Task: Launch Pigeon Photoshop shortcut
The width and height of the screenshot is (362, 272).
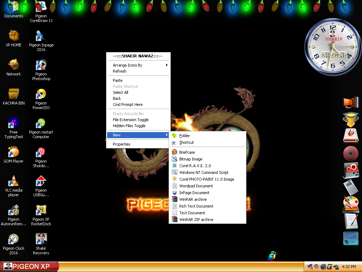Action: [41, 70]
